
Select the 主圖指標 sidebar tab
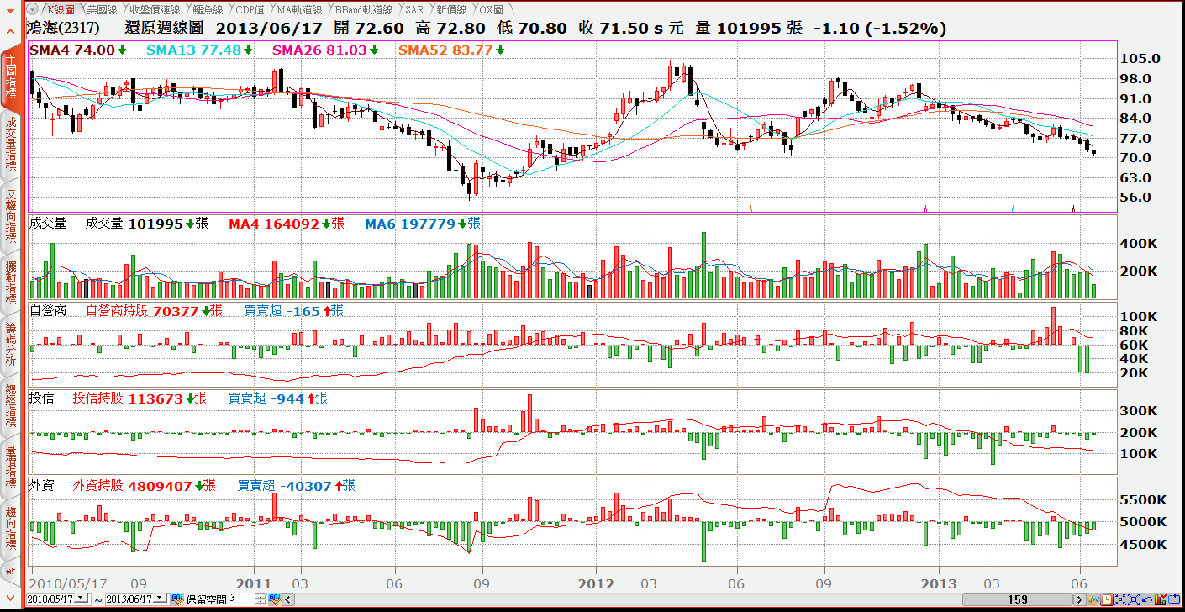click(x=10, y=78)
